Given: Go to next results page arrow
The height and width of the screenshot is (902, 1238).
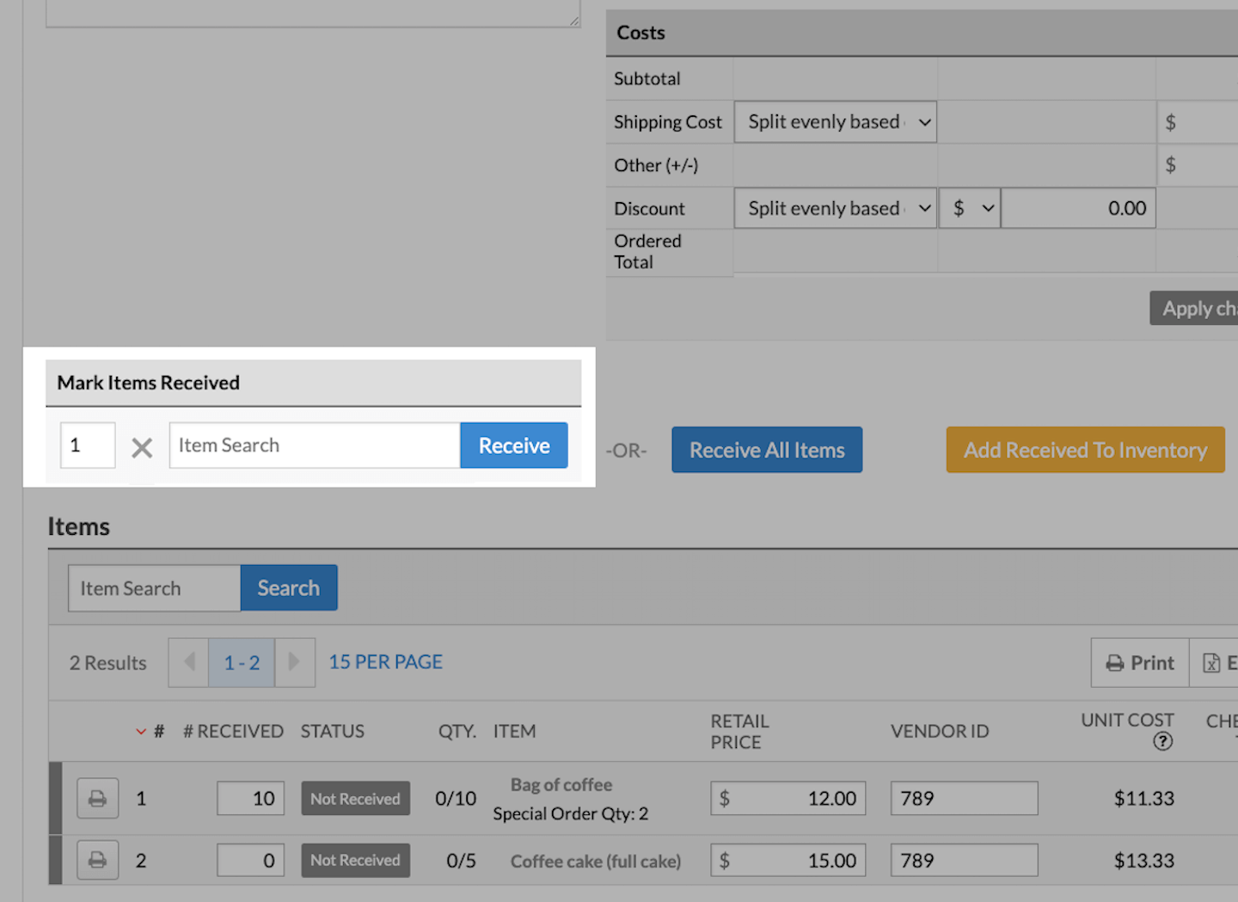Looking at the screenshot, I should (294, 662).
